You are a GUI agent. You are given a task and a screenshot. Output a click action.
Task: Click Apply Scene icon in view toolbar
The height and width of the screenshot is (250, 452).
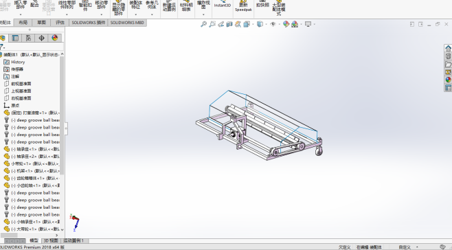[295, 24]
